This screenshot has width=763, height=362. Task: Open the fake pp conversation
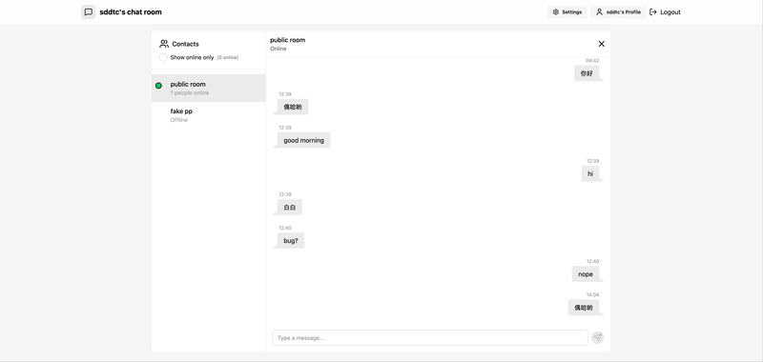click(208, 115)
